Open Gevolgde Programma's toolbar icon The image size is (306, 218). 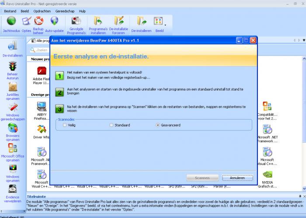click(x=76, y=21)
